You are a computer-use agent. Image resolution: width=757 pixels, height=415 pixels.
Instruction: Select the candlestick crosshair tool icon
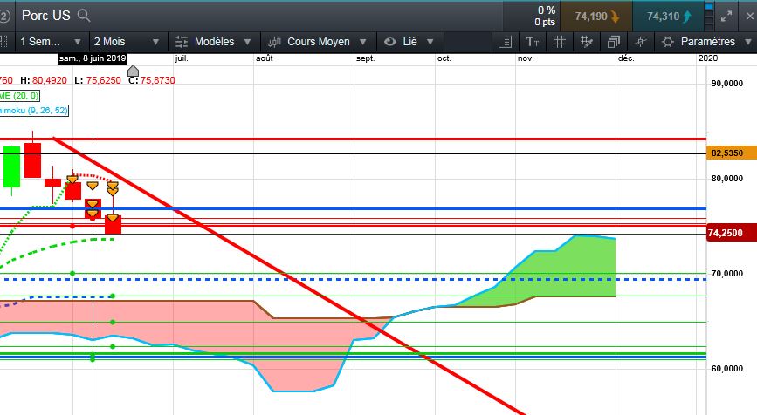(x=641, y=42)
